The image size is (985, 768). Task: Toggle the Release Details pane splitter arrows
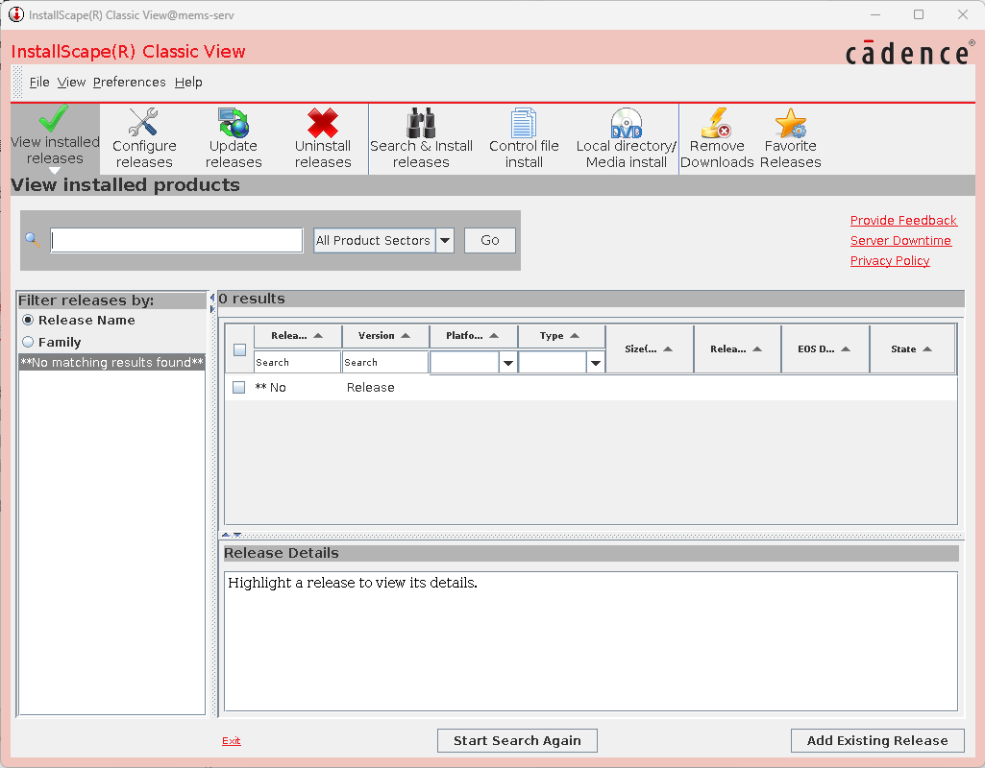232,536
